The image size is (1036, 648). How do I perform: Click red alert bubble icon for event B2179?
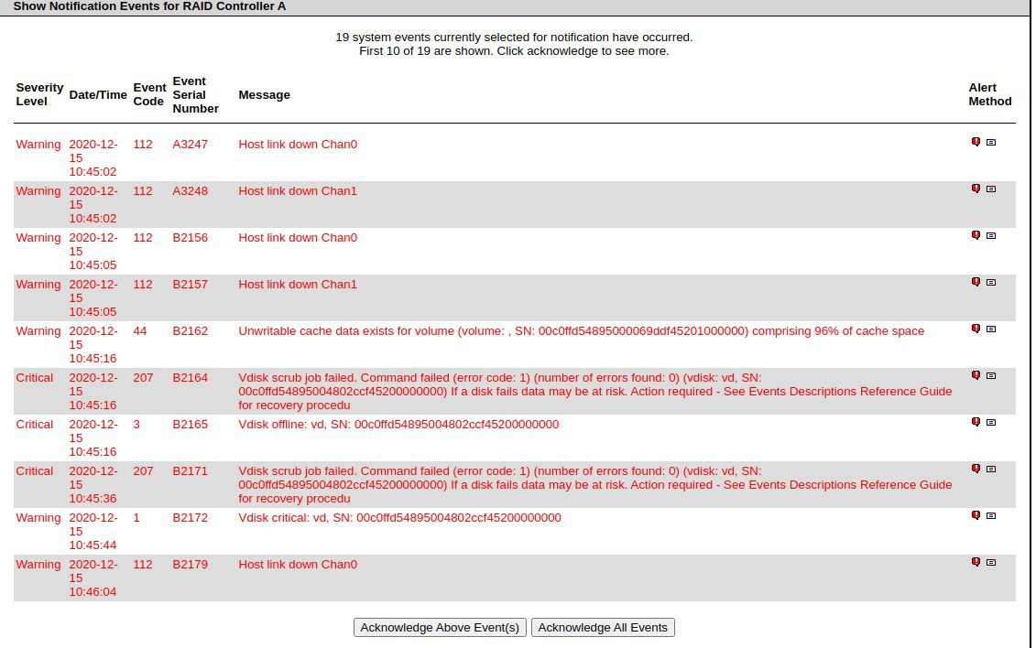[x=976, y=562]
